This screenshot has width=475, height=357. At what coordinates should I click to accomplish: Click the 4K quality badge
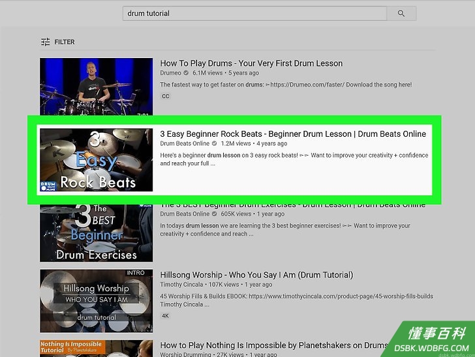point(166,316)
